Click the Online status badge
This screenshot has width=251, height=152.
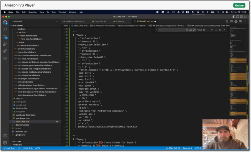239,5
